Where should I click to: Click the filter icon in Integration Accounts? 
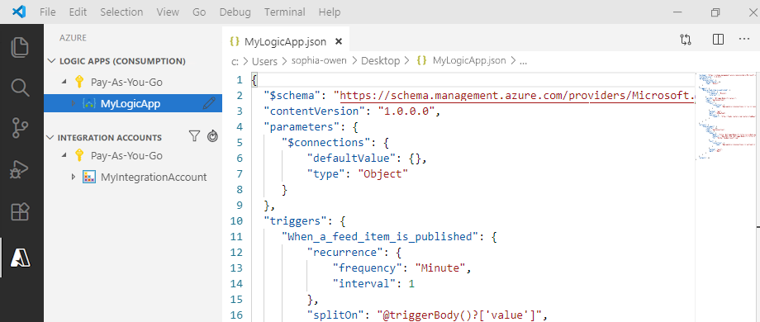[194, 137]
